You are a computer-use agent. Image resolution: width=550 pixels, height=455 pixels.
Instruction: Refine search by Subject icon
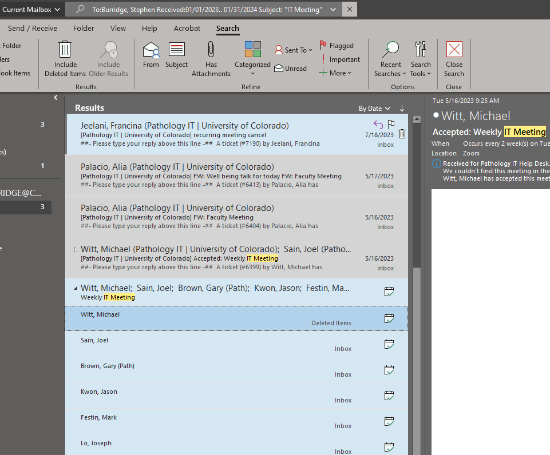click(x=176, y=49)
